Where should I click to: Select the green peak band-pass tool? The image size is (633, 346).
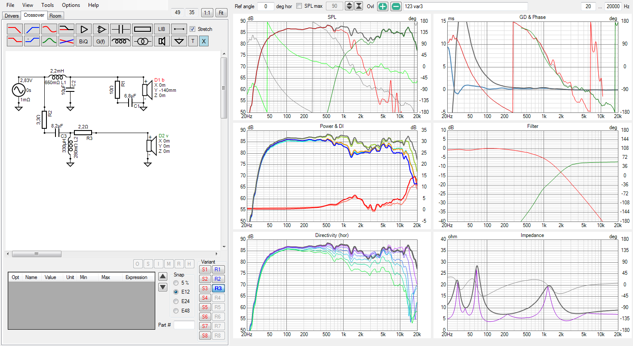tap(49, 41)
